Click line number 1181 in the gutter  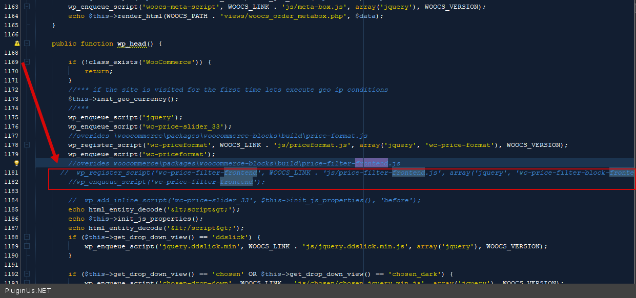point(10,173)
